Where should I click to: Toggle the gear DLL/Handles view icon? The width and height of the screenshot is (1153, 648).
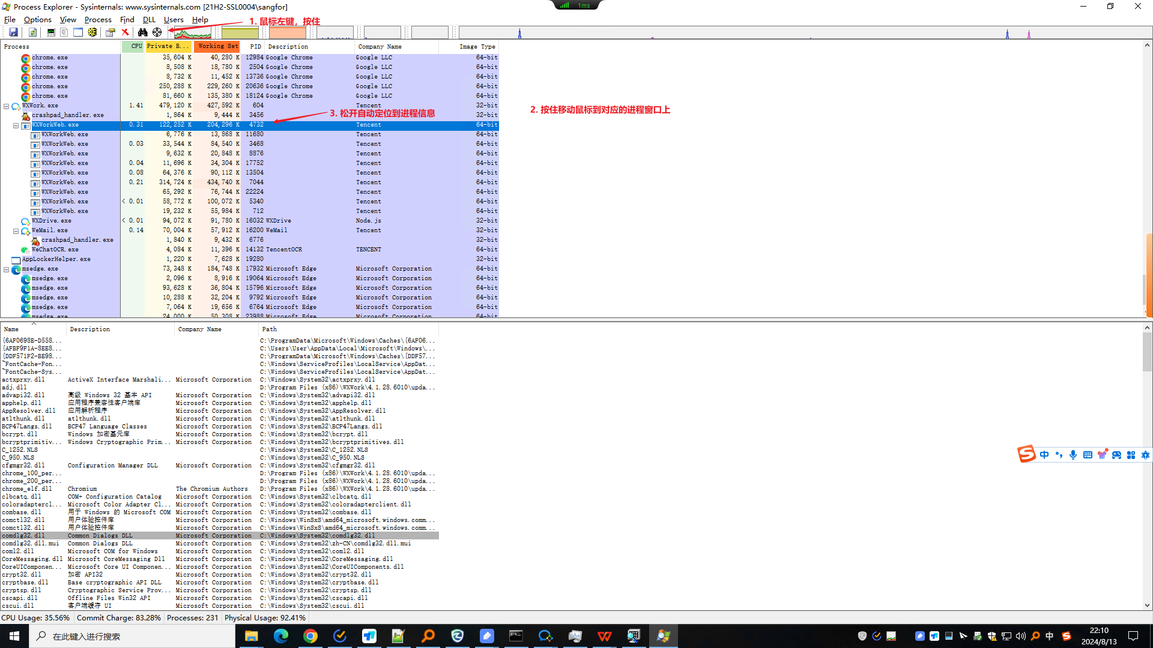pyautogui.click(x=92, y=32)
